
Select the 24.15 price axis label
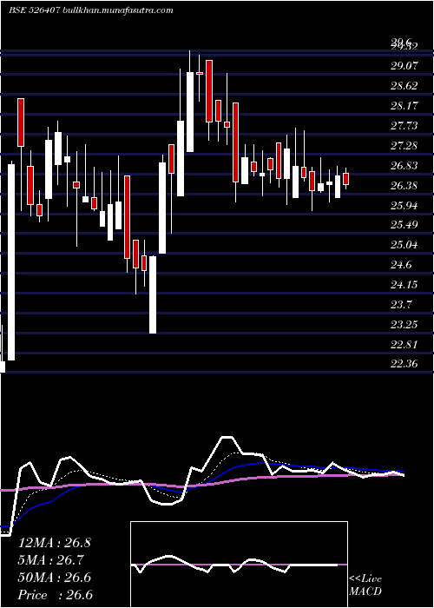click(404, 285)
